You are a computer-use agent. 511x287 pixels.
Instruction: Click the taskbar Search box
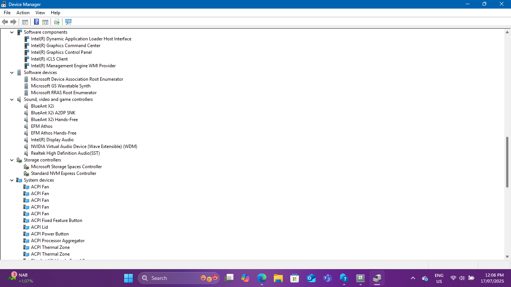pos(179,278)
